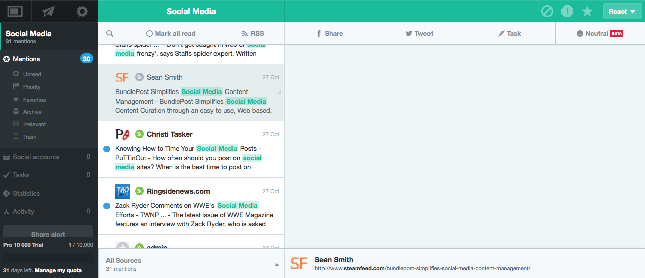645x278 pixels.
Task: Favorite the mention with star icon
Action: tap(587, 11)
